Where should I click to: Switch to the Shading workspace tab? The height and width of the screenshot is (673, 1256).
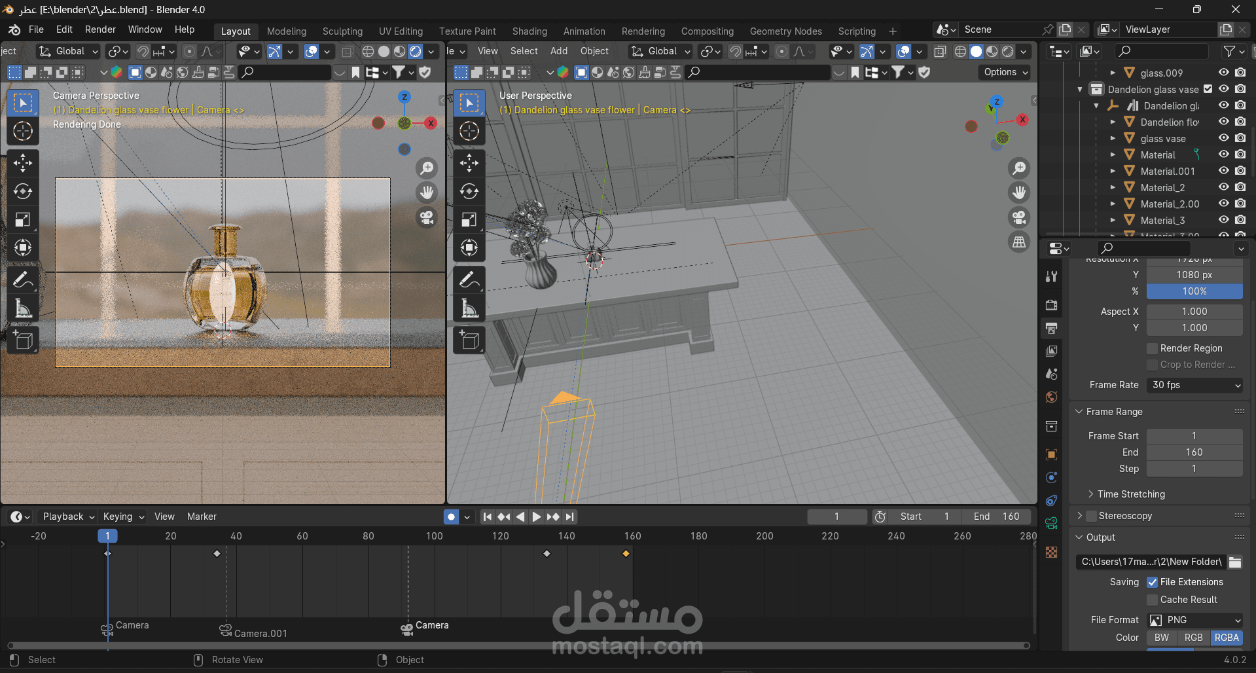(529, 31)
